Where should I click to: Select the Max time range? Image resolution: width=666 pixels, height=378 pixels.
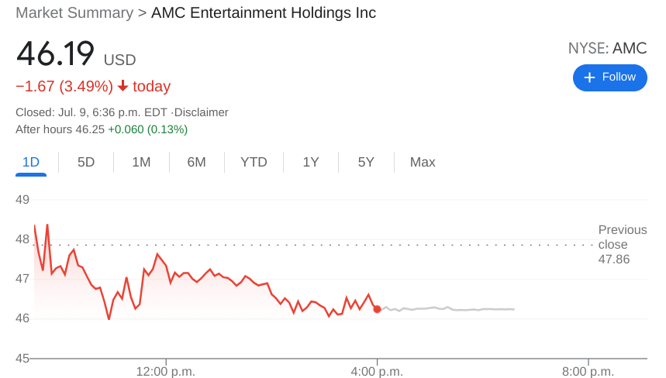click(423, 163)
